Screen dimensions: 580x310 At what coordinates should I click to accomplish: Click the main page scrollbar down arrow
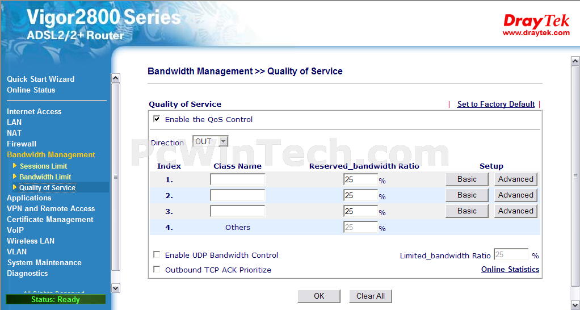pyautogui.click(x=575, y=305)
